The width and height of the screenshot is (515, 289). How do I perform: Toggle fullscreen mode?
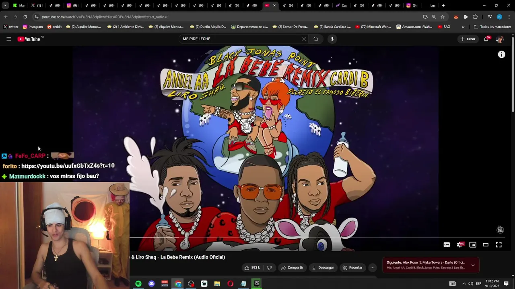coord(499,244)
